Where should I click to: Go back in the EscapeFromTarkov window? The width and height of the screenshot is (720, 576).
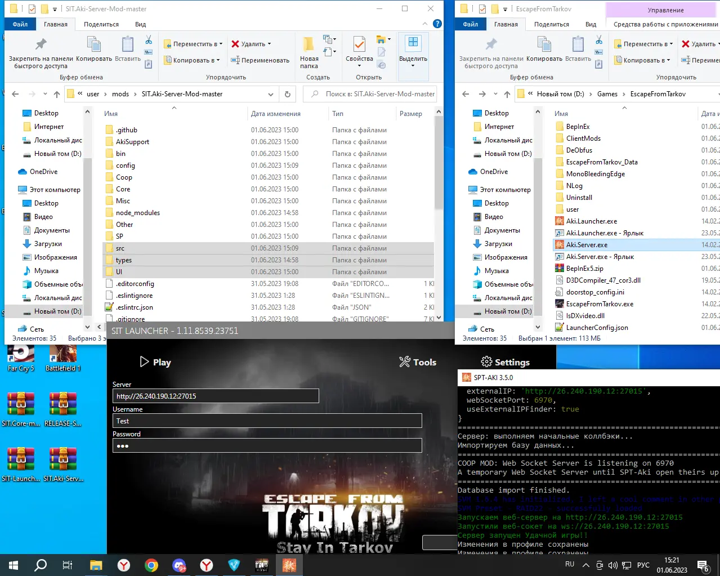tap(466, 94)
